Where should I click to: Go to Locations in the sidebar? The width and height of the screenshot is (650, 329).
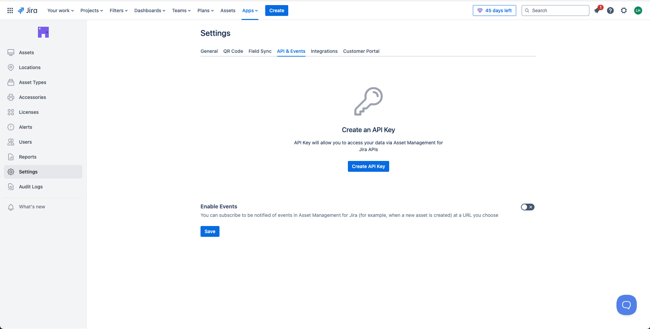point(29,67)
